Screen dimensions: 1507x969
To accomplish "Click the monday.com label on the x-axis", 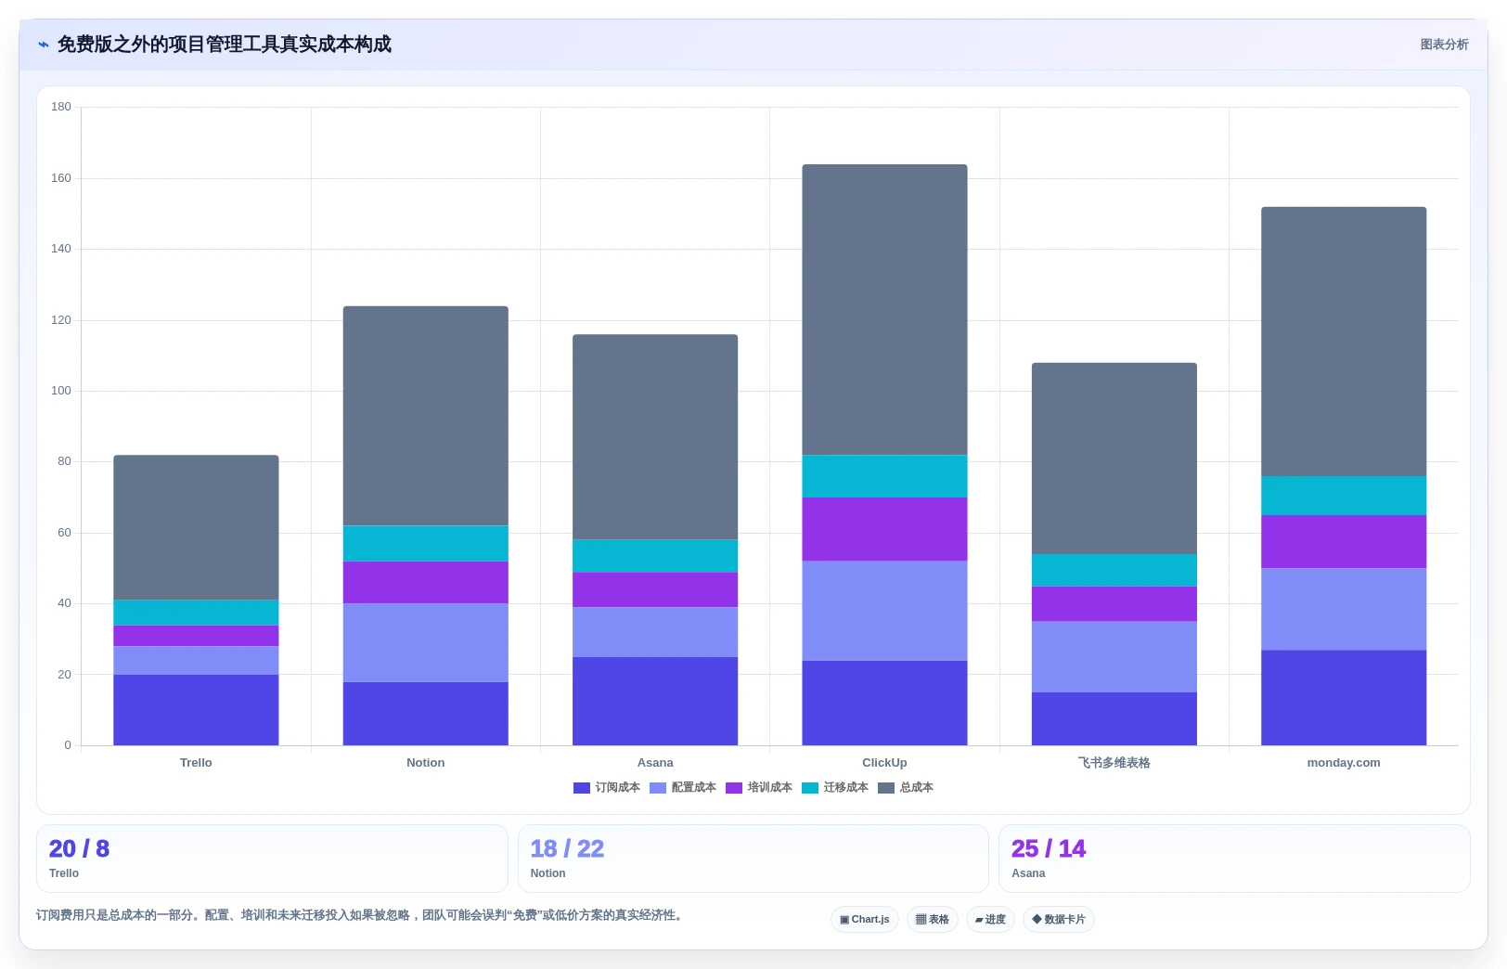I will click(x=1344, y=763).
